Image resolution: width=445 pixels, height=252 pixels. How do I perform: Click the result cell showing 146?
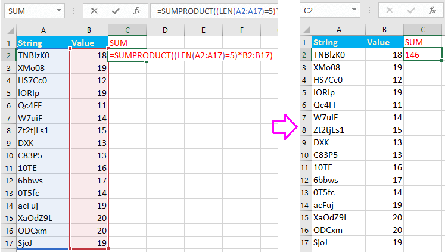(x=423, y=55)
